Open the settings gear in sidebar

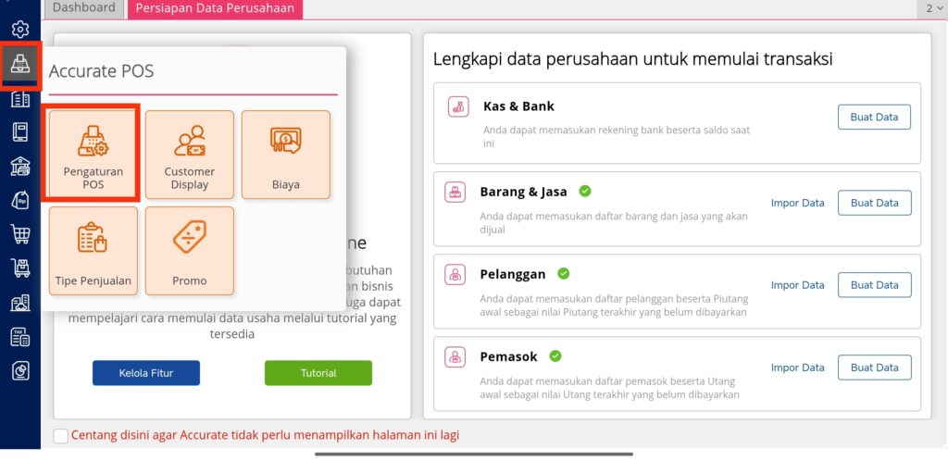pyautogui.click(x=20, y=29)
